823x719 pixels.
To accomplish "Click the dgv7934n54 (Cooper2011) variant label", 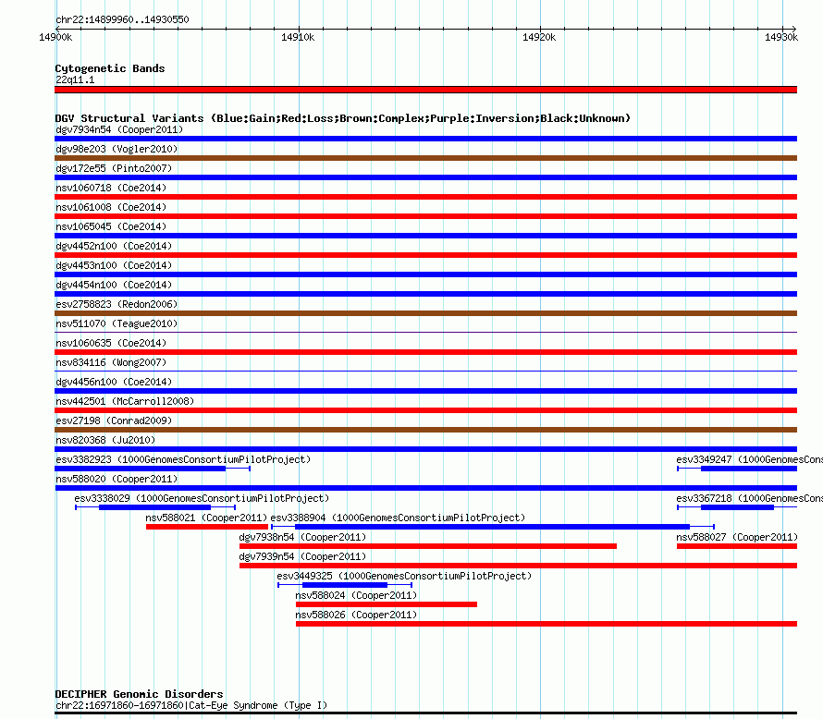I will click(119, 130).
